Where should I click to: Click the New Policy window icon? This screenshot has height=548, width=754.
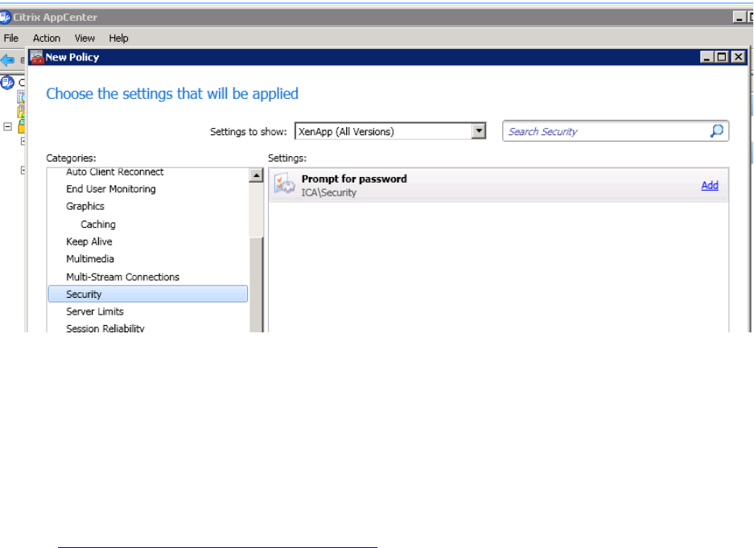[37, 57]
